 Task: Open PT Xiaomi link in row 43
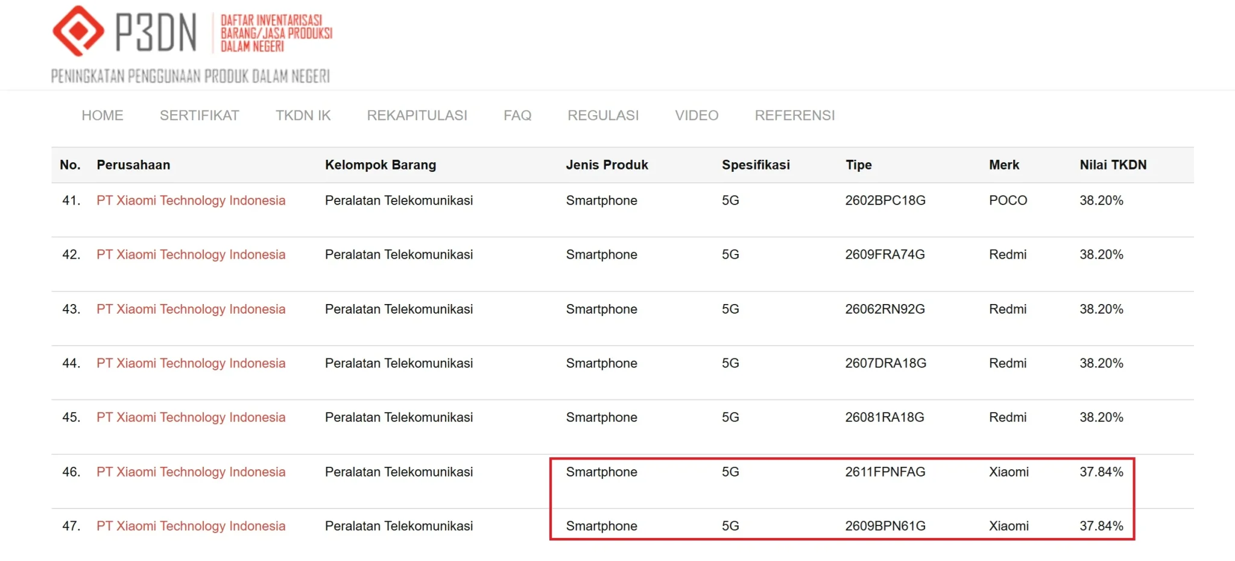coord(191,309)
